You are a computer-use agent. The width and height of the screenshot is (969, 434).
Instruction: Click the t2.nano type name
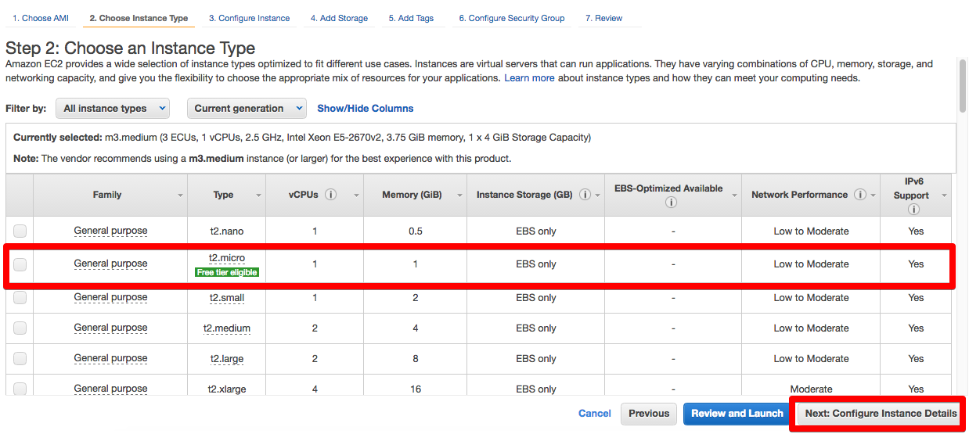click(226, 231)
